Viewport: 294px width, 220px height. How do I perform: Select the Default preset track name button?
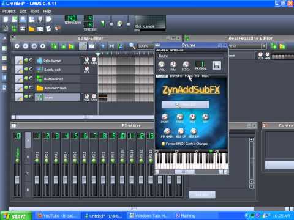58,61
